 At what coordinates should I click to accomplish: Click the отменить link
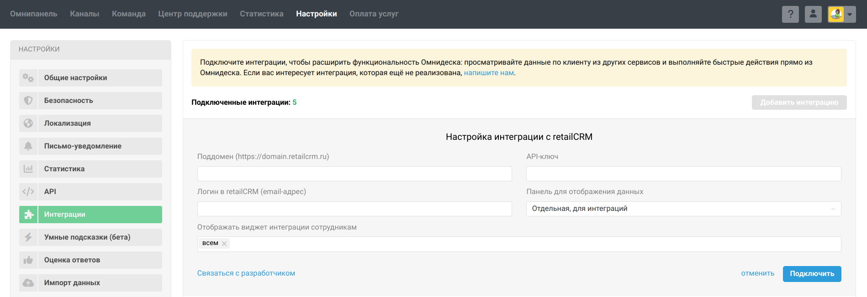758,273
